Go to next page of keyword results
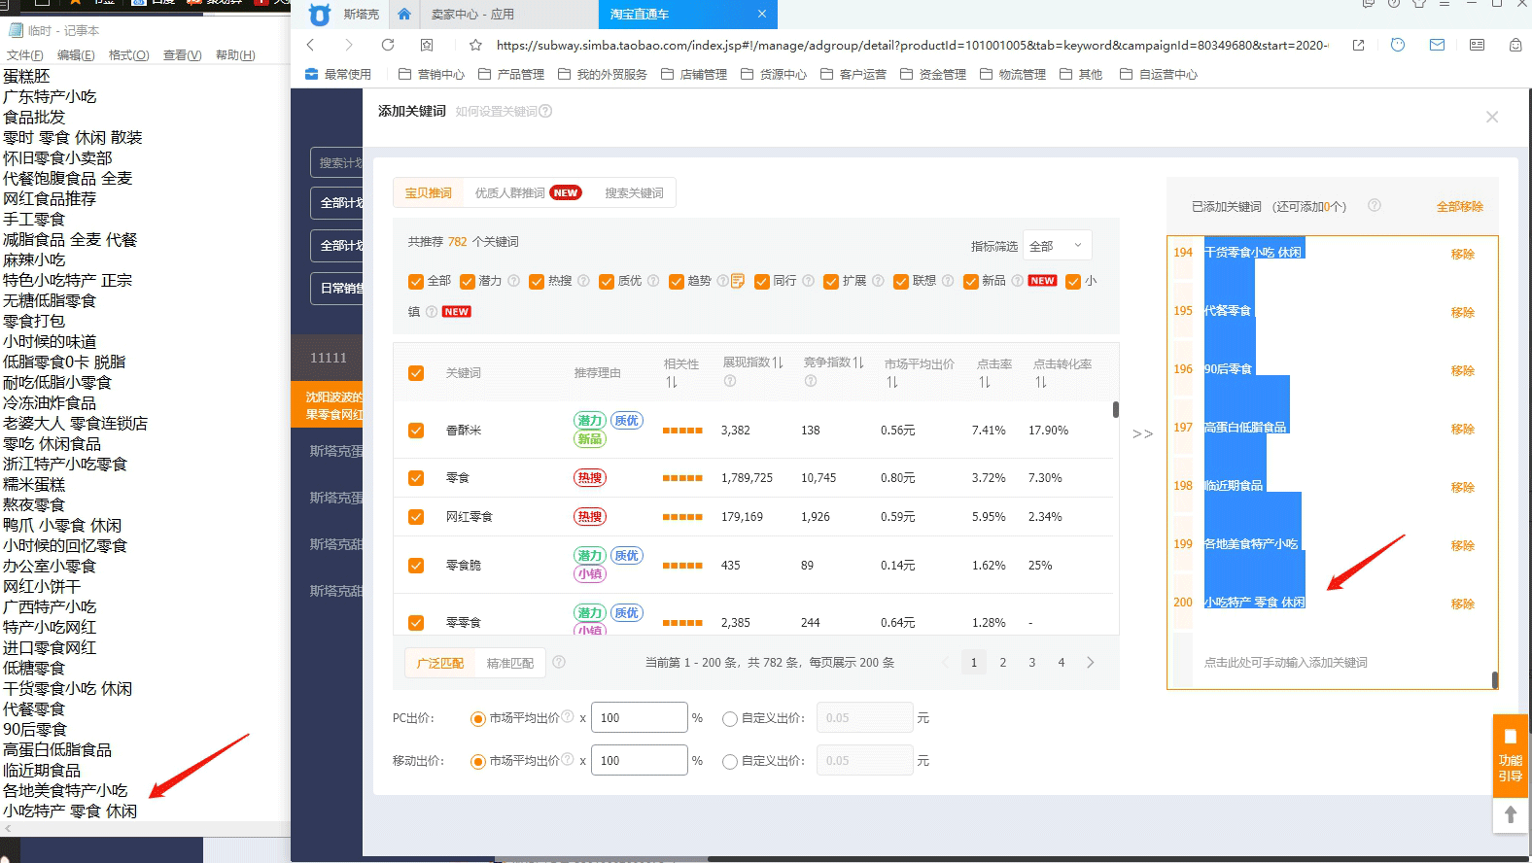 coord(1090,663)
